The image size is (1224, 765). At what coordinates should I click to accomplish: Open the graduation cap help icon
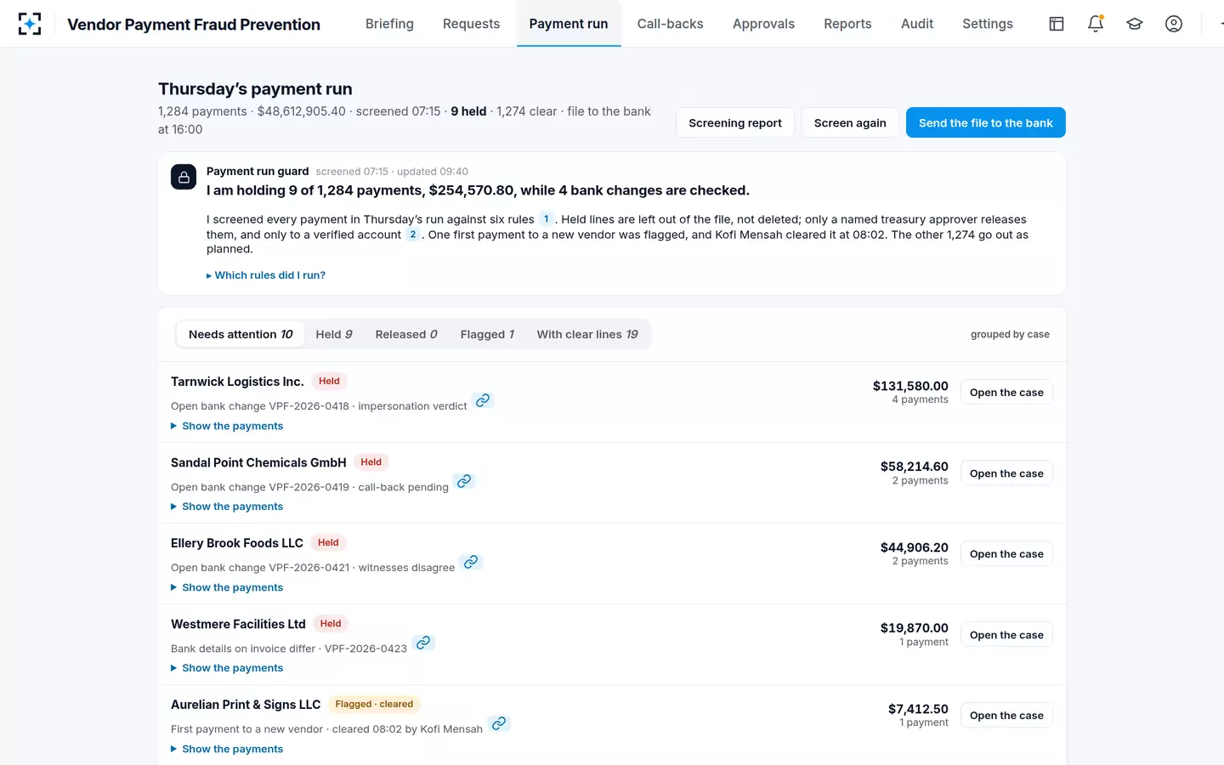(x=1135, y=24)
